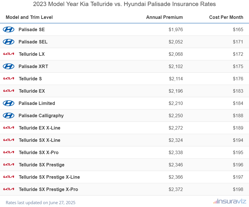The image size is (249, 207).
Task: Click the Kia logo beside Telluride SX Prestige
Action: 9,165
